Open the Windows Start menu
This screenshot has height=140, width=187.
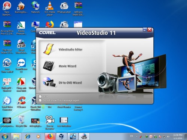(5, 137)
